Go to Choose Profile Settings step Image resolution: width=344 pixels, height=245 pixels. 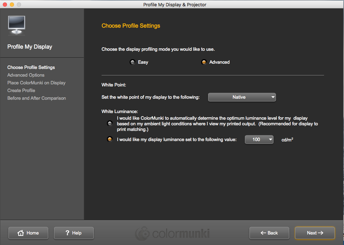[x=31, y=67]
